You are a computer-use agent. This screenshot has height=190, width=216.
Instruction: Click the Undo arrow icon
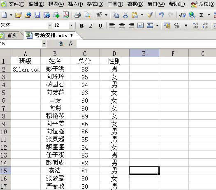tap(161, 15)
